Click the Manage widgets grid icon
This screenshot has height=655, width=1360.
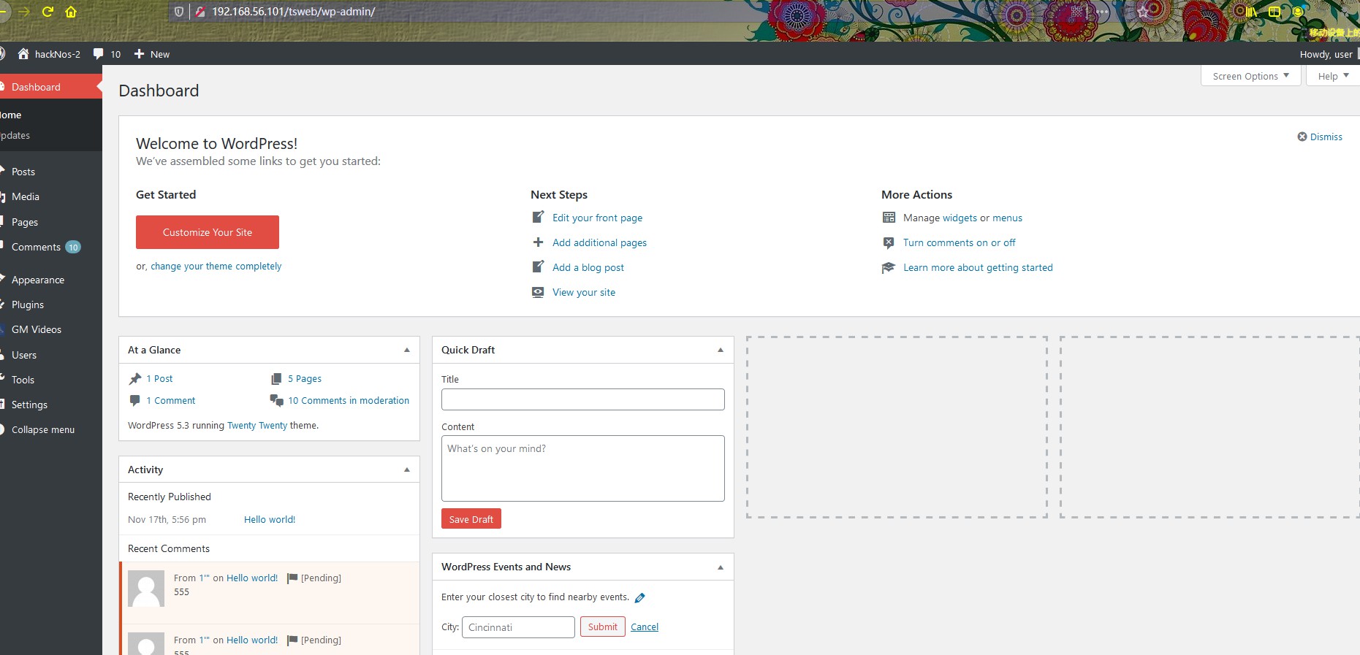click(889, 217)
